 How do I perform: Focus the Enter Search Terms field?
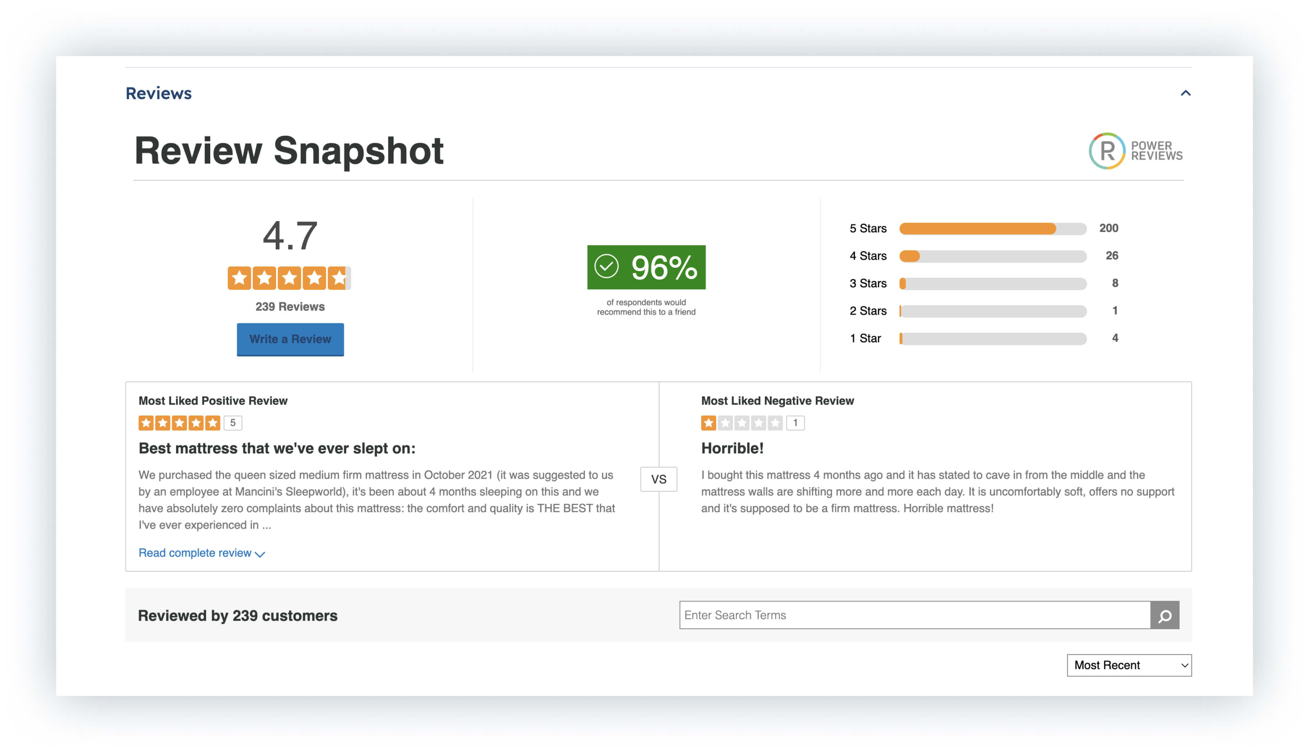pos(914,615)
